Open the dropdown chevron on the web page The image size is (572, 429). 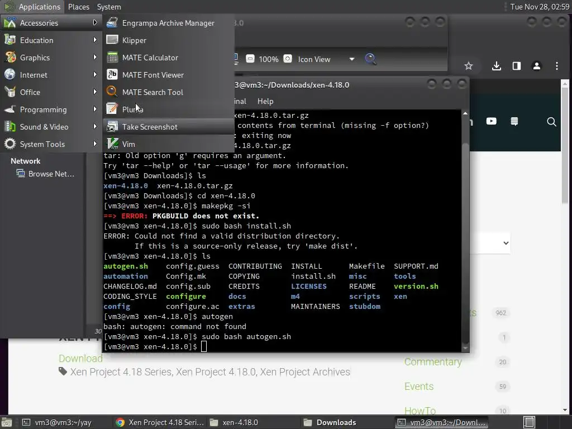tap(506, 243)
